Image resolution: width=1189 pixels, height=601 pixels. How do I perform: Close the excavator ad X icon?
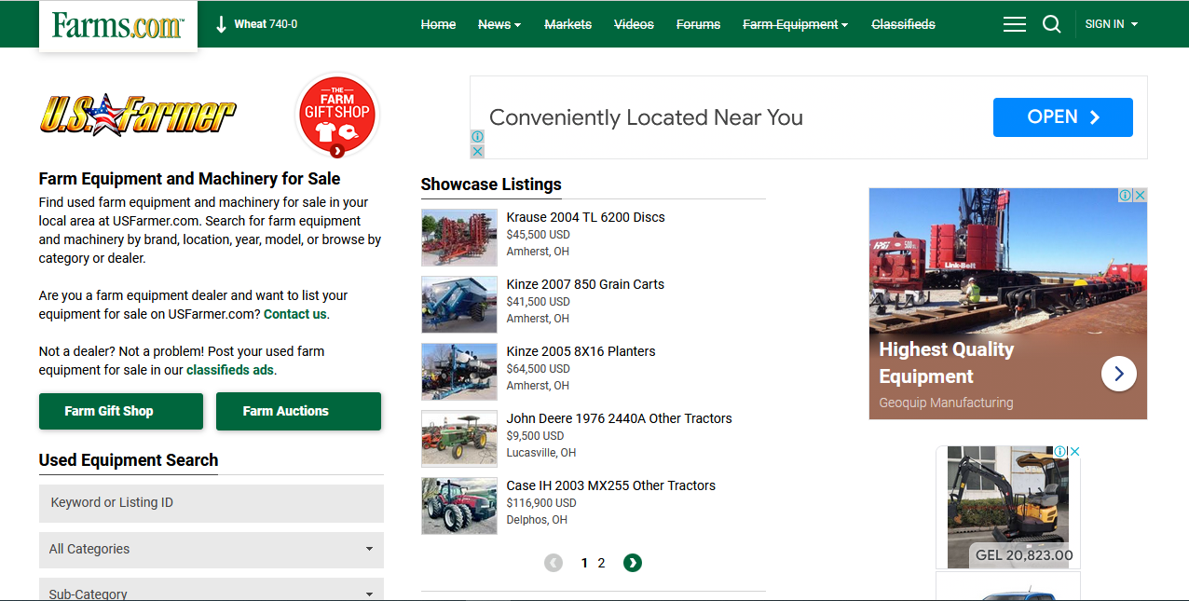point(1074,452)
